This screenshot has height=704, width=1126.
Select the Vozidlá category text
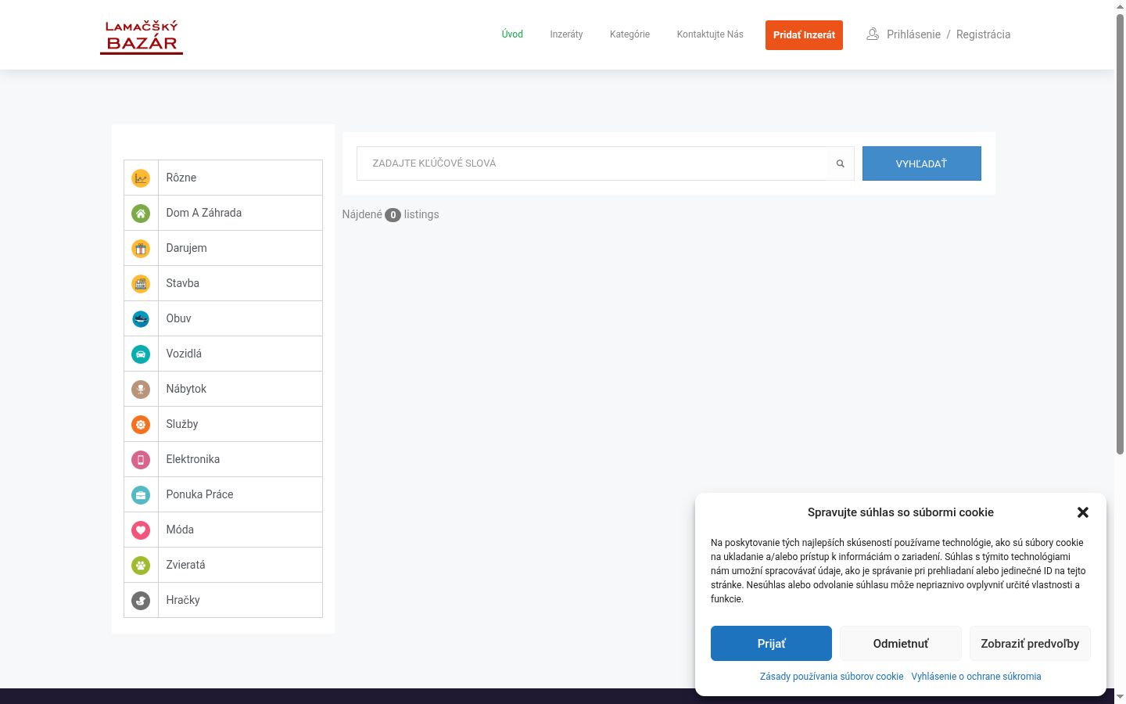[184, 354]
